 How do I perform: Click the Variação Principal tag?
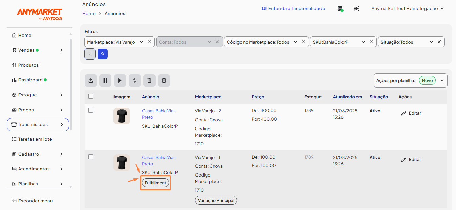[x=216, y=200]
